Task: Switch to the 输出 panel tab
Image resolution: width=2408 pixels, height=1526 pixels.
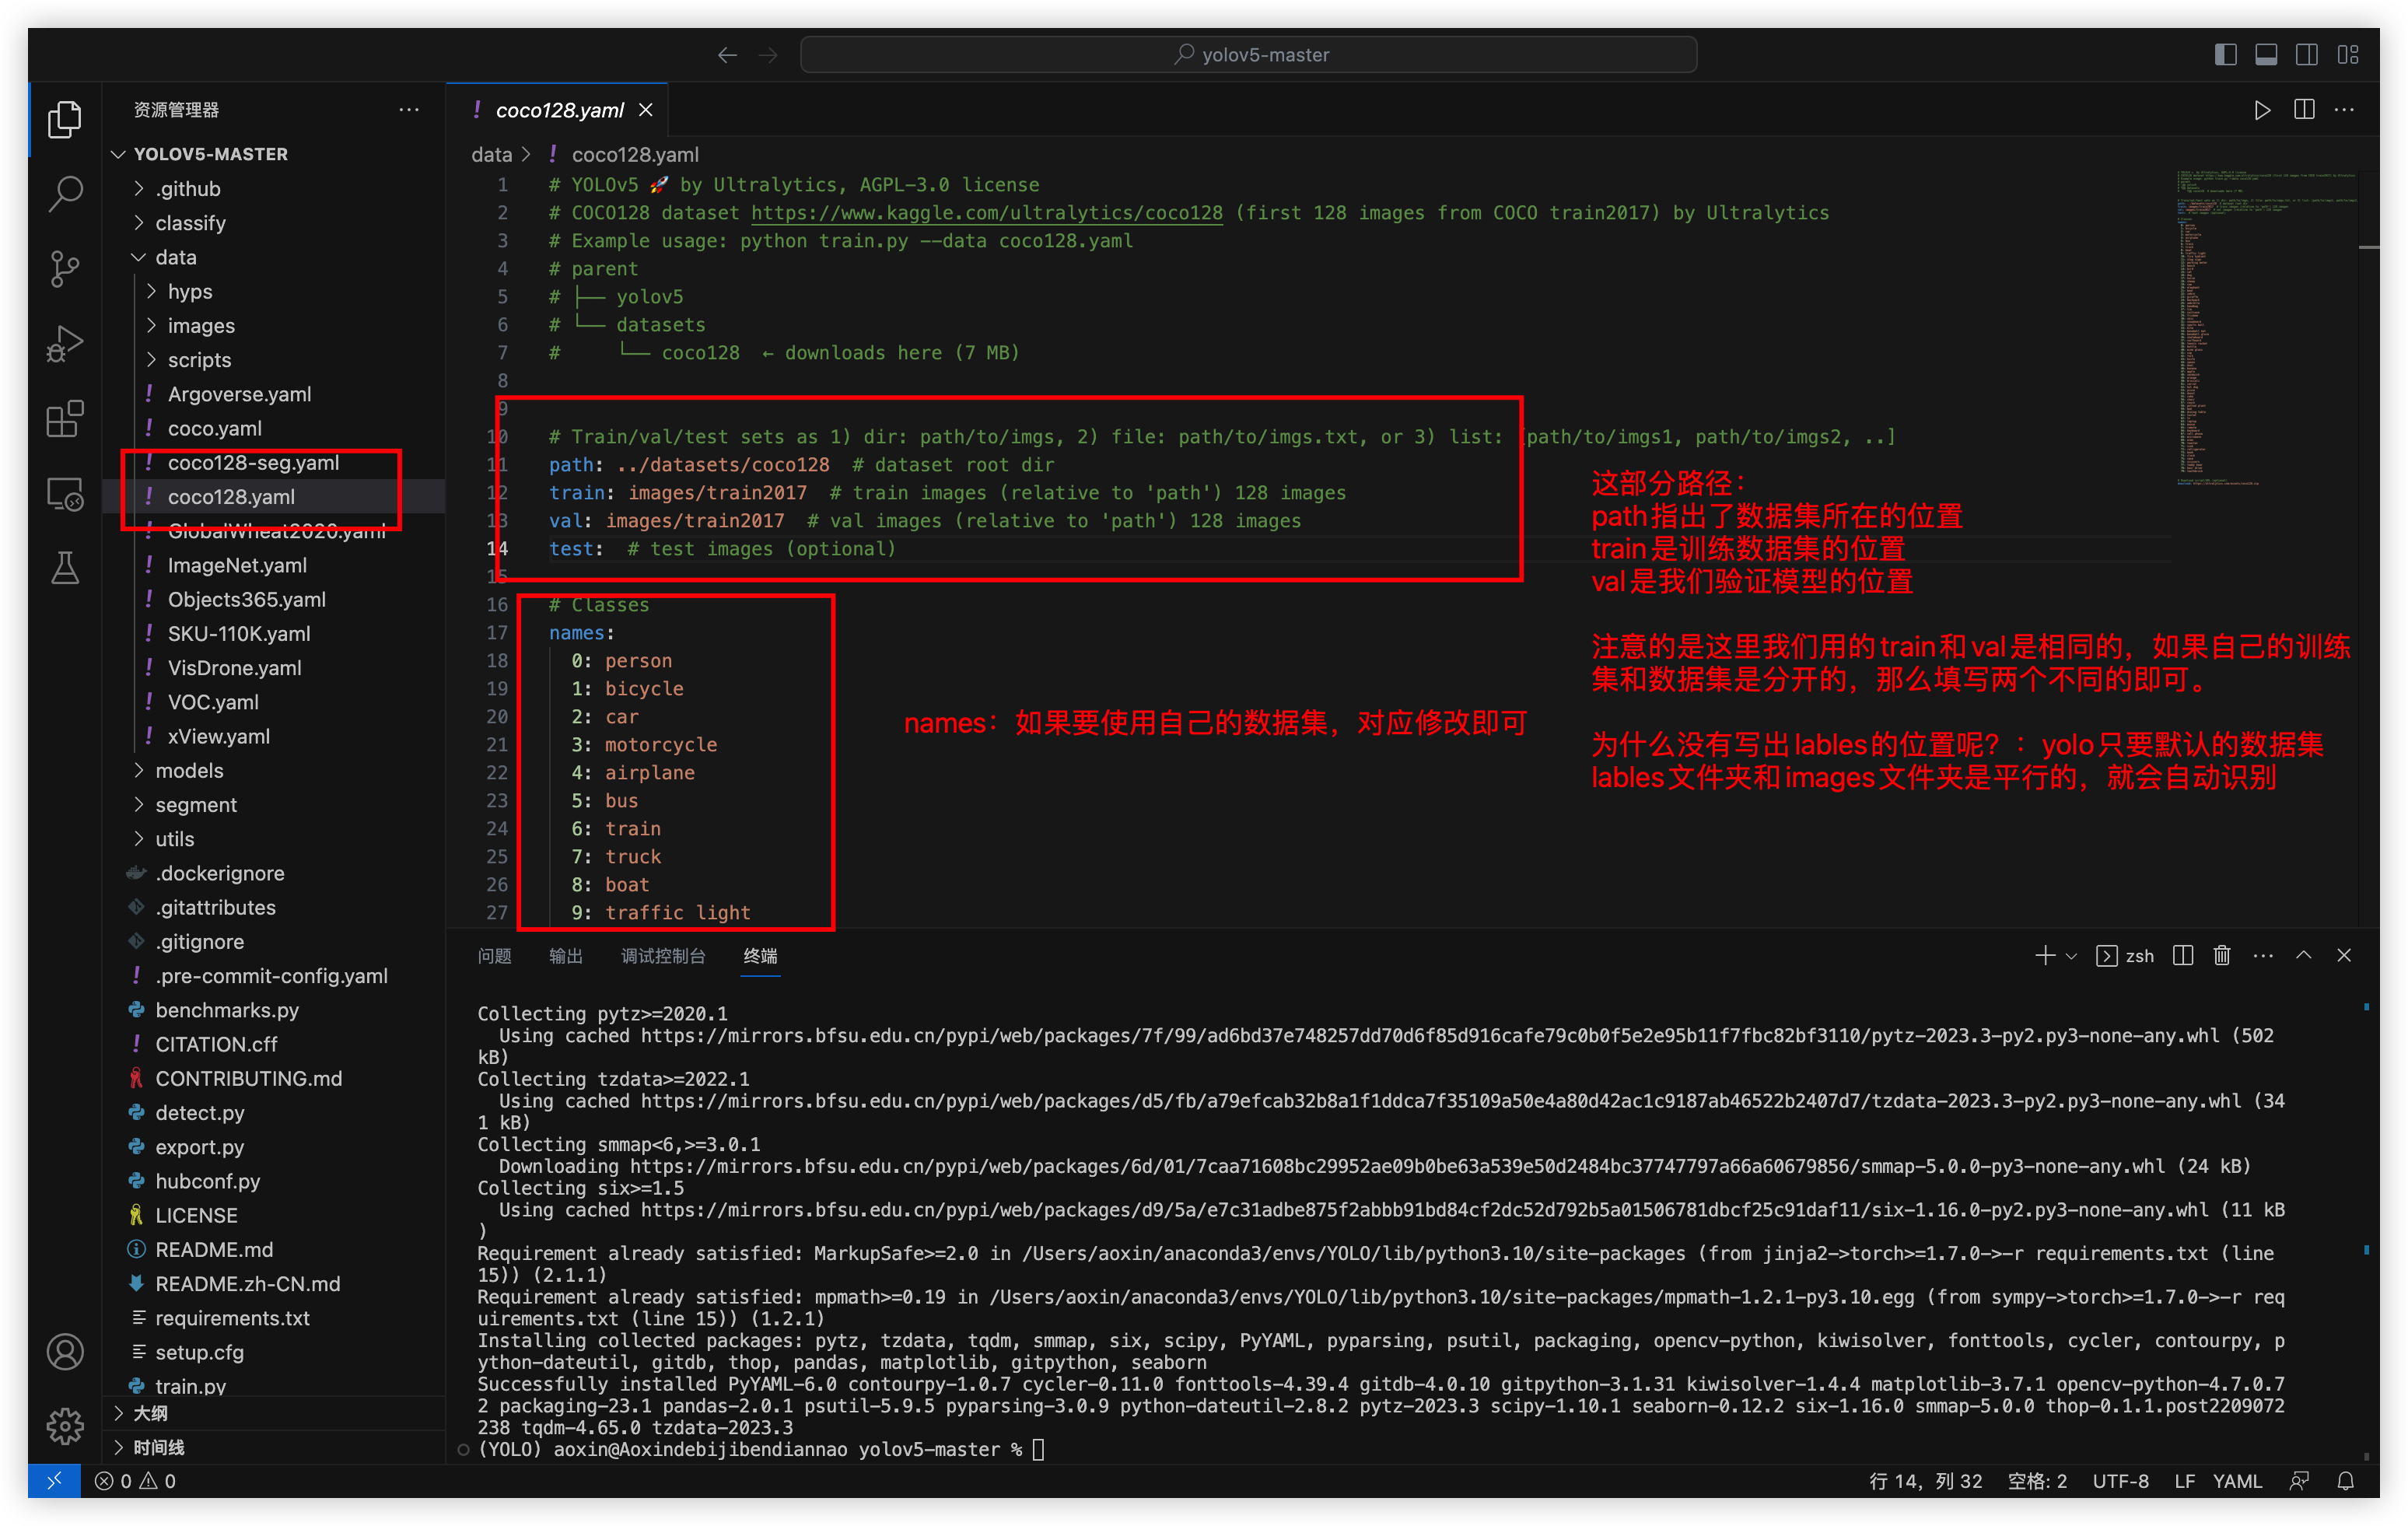Action: (565, 956)
